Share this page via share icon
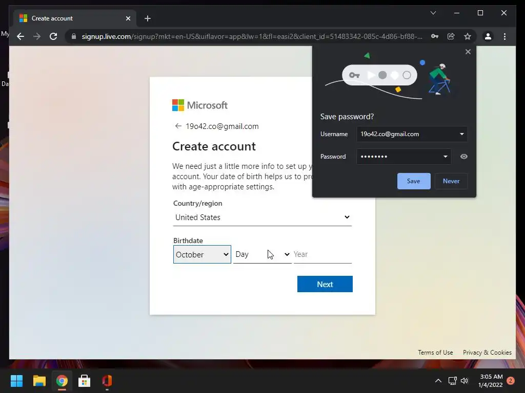 [x=451, y=36]
